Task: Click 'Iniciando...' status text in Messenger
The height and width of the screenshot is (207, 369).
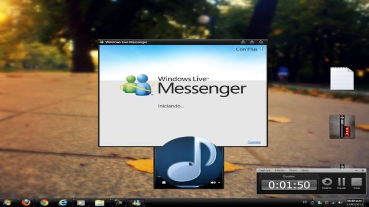Action: (171, 106)
